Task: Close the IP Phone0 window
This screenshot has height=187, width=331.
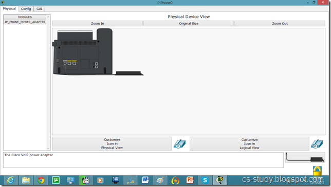Action: [x=323, y=3]
